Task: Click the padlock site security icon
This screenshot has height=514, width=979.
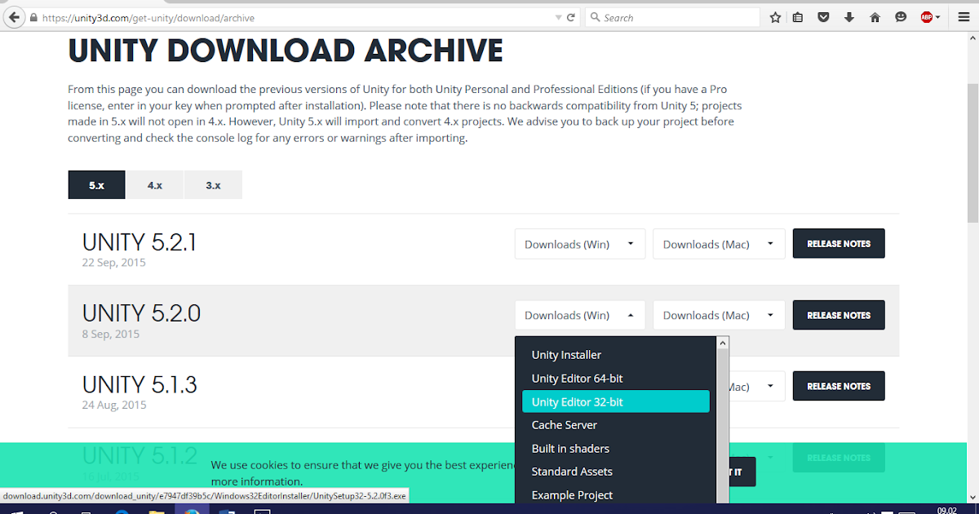Action: point(33,17)
